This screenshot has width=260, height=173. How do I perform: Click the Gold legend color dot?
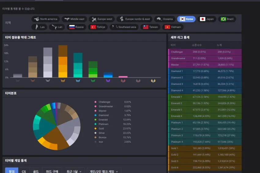pos(95,129)
